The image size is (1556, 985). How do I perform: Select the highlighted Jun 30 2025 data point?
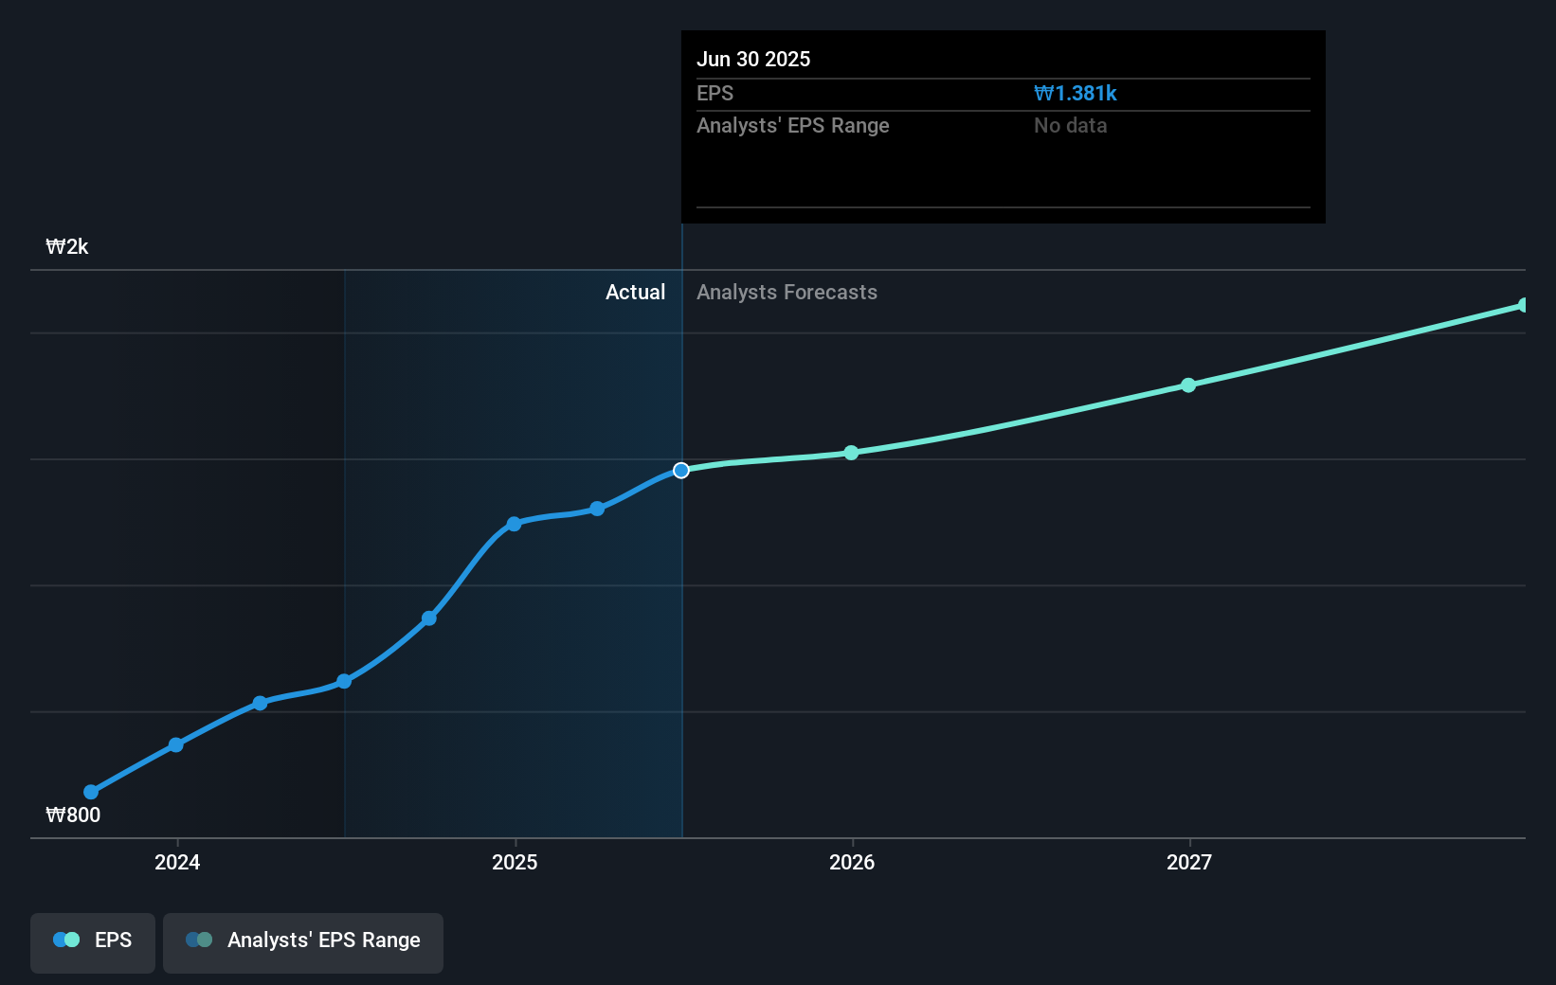pos(680,470)
